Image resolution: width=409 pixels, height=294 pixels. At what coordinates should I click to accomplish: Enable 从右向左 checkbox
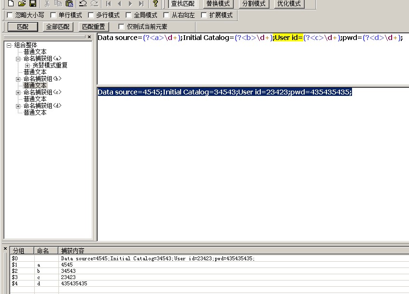[166, 15]
